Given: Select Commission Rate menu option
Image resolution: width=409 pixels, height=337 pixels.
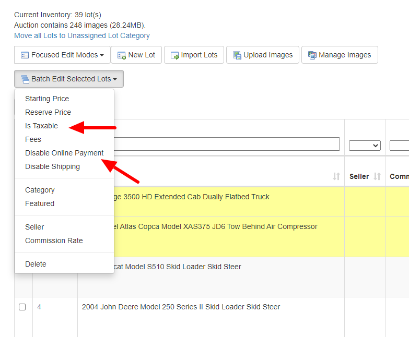Looking at the screenshot, I should coord(54,240).
